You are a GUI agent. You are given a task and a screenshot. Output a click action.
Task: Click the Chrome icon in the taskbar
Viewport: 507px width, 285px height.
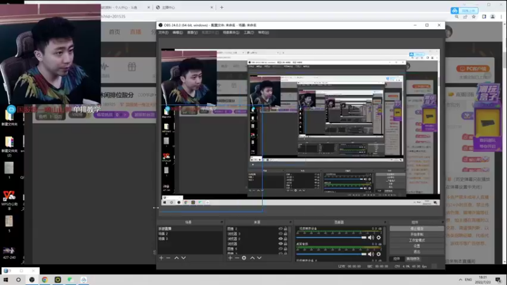pos(44,279)
